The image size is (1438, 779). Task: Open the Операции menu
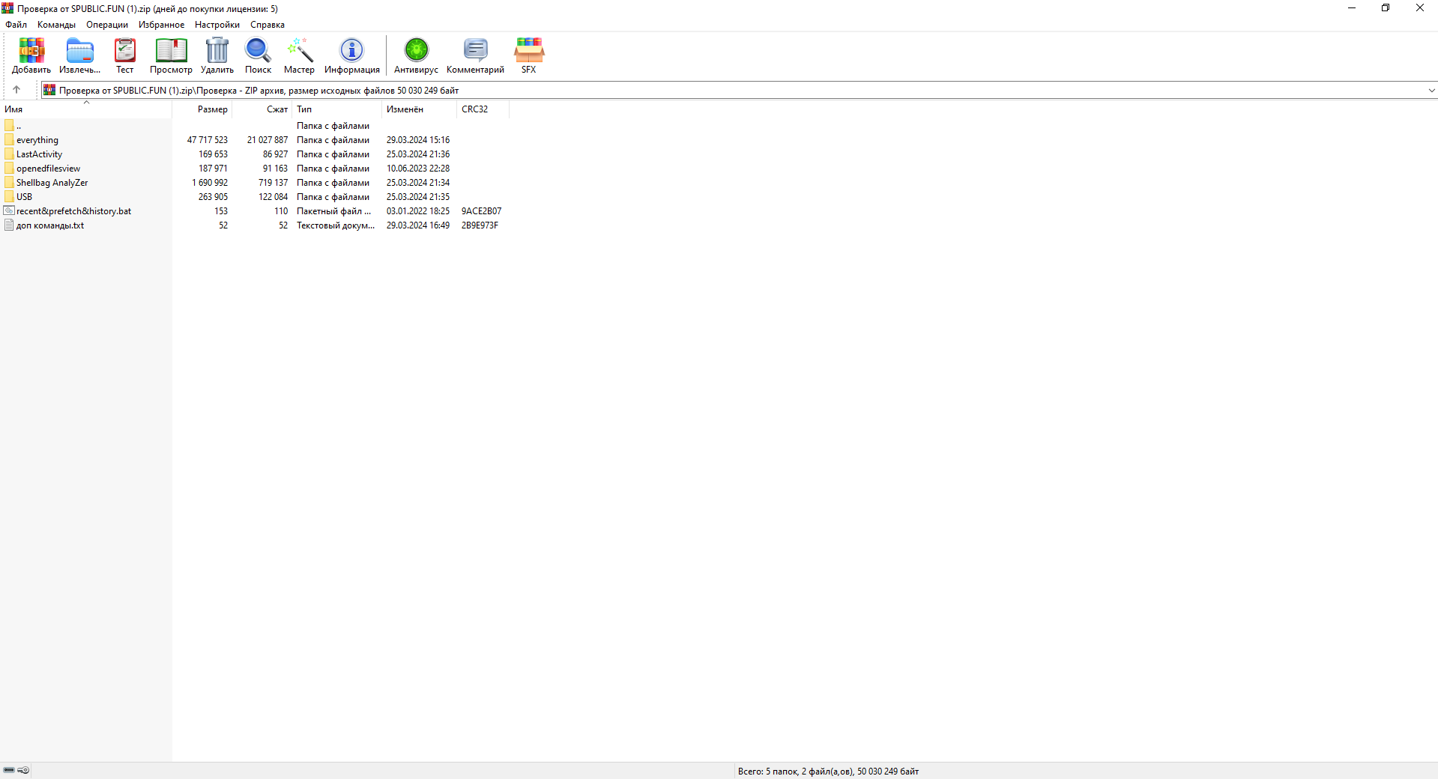(x=107, y=25)
